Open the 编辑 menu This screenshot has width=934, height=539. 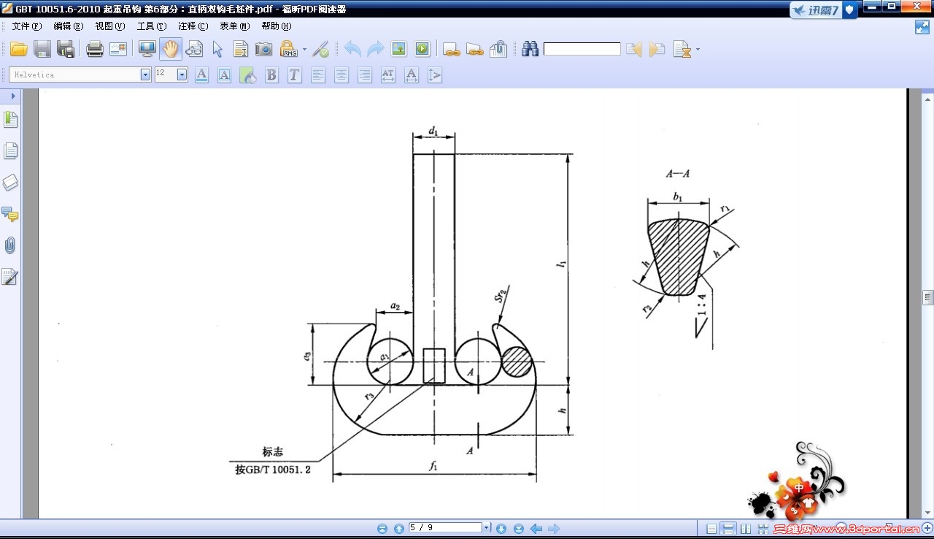(x=69, y=26)
